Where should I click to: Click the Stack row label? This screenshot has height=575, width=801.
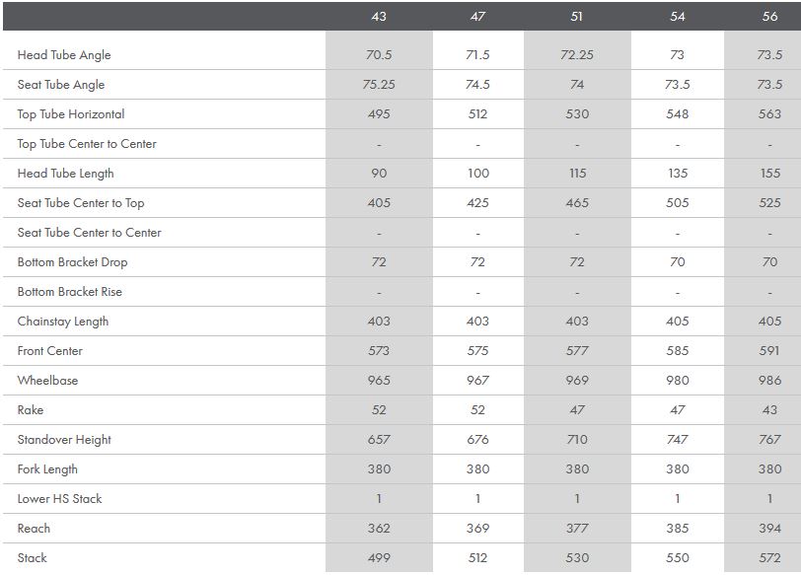33,558
